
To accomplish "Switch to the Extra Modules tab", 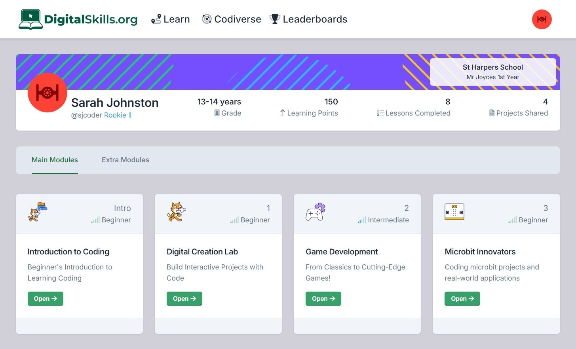I will click(x=125, y=160).
